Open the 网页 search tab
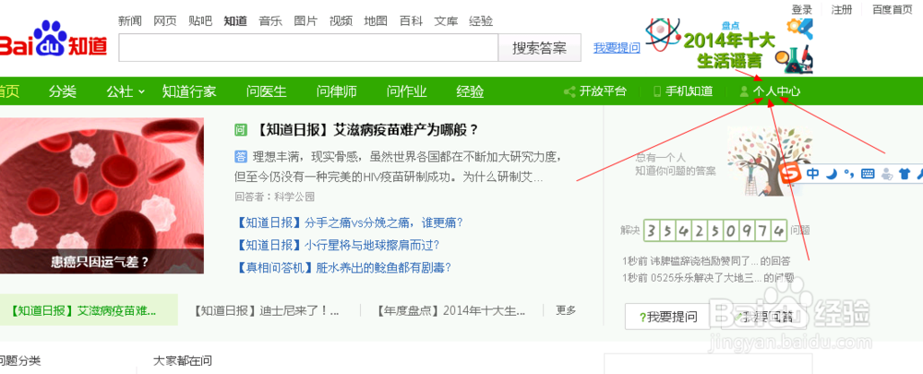The width and height of the screenshot is (923, 374). 165,21
